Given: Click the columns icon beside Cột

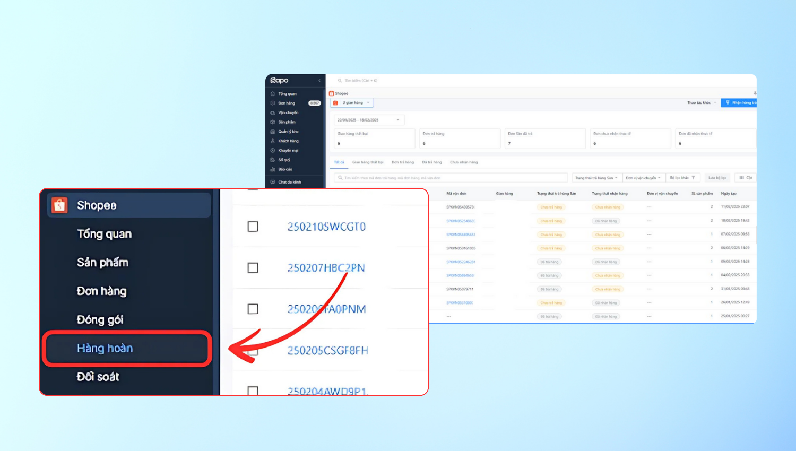Looking at the screenshot, I should (741, 178).
